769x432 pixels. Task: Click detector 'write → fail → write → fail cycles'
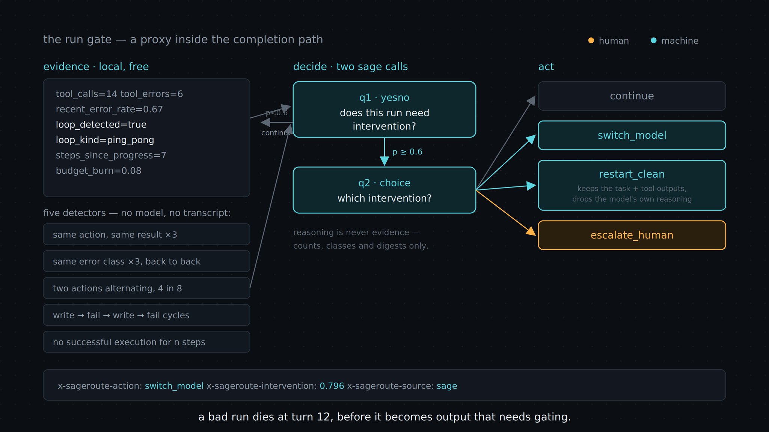coord(146,315)
